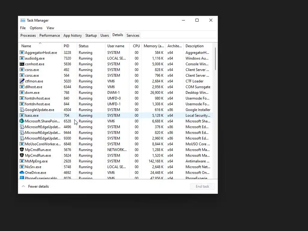Maximize the Task Manager window

[197, 20]
